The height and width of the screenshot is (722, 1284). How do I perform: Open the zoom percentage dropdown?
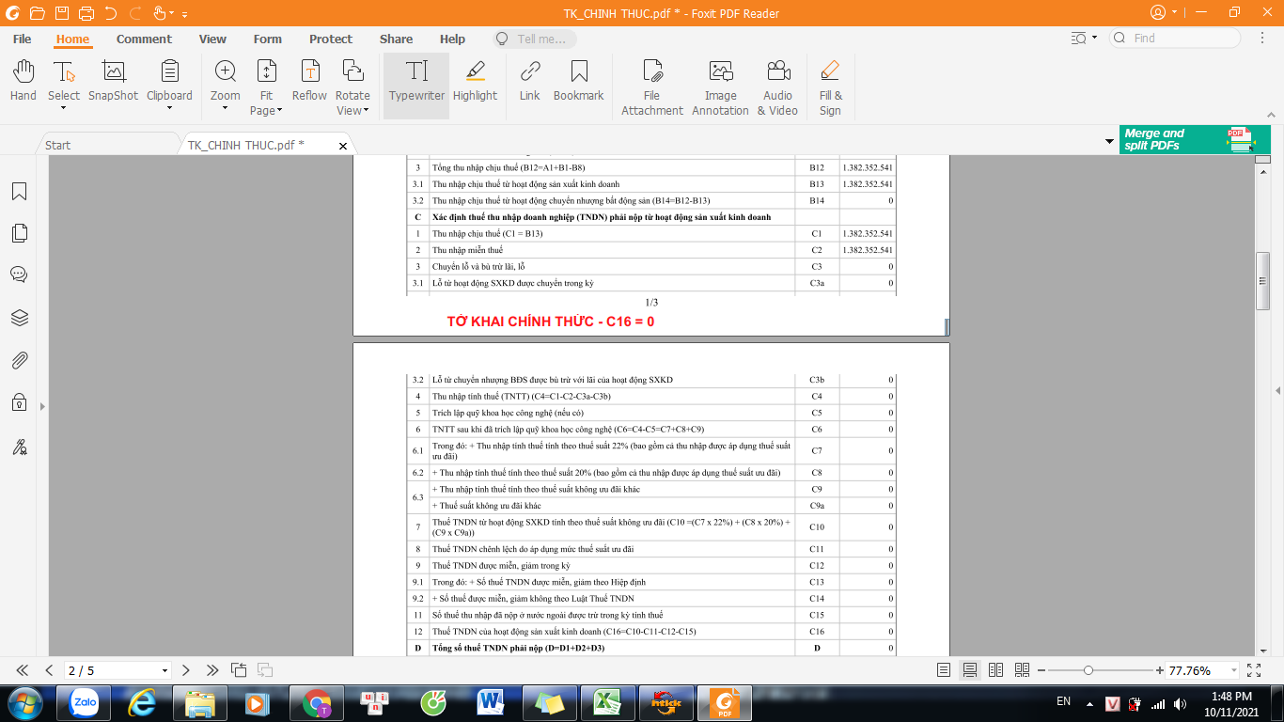coord(1232,671)
